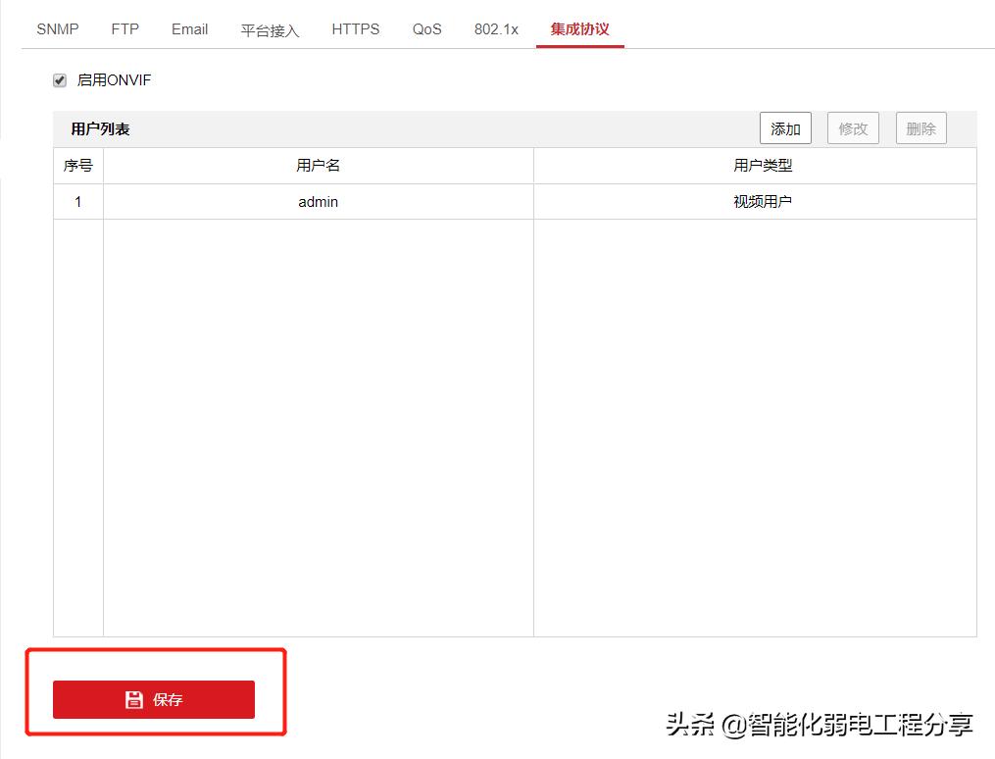Viewport: 995px width, 759px height.
Task: Click the 视频用户 cell in row 1
Action: [763, 202]
